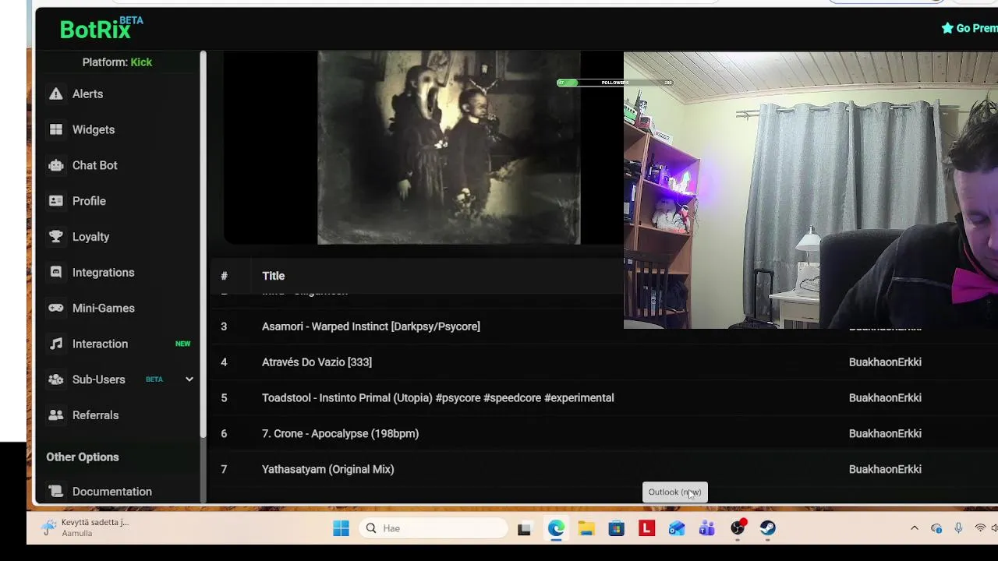Click BuakhaonErkki in the Yathasatyam row
The image size is (998, 561).
point(885,469)
